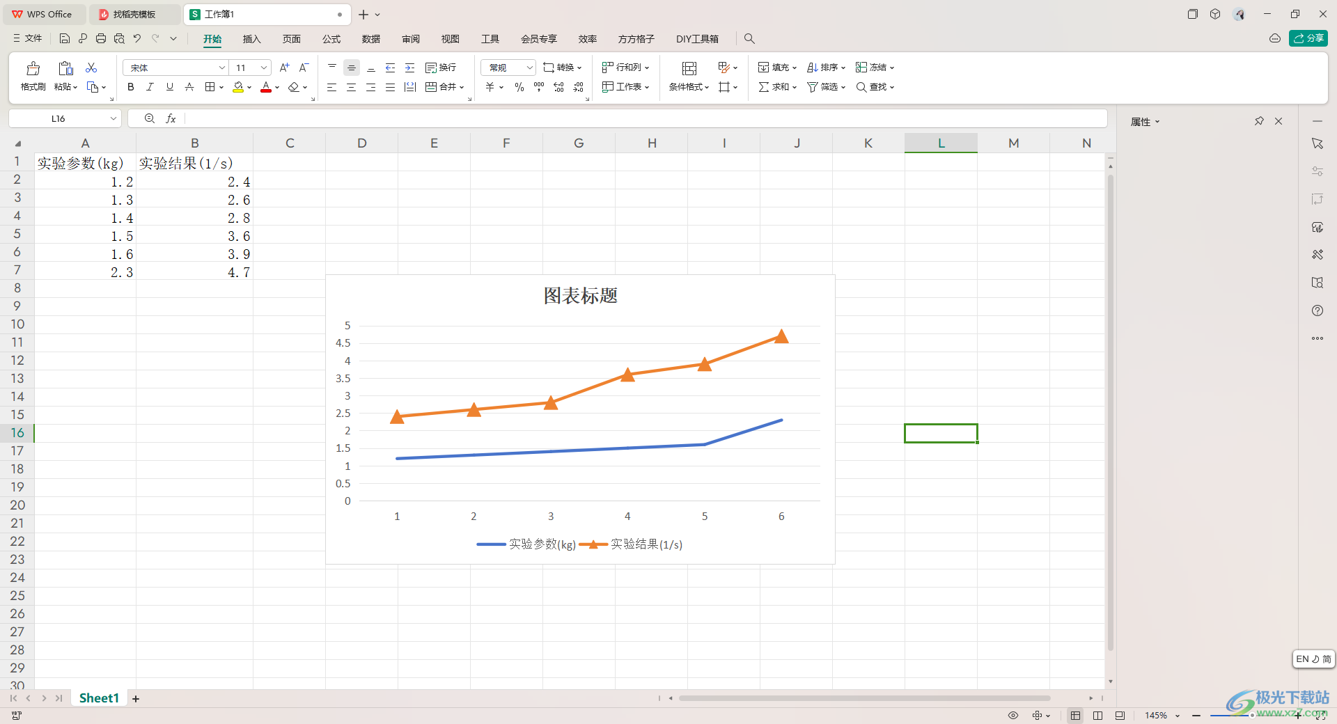Open the font size dropdown
1337x724 pixels.
(x=264, y=68)
